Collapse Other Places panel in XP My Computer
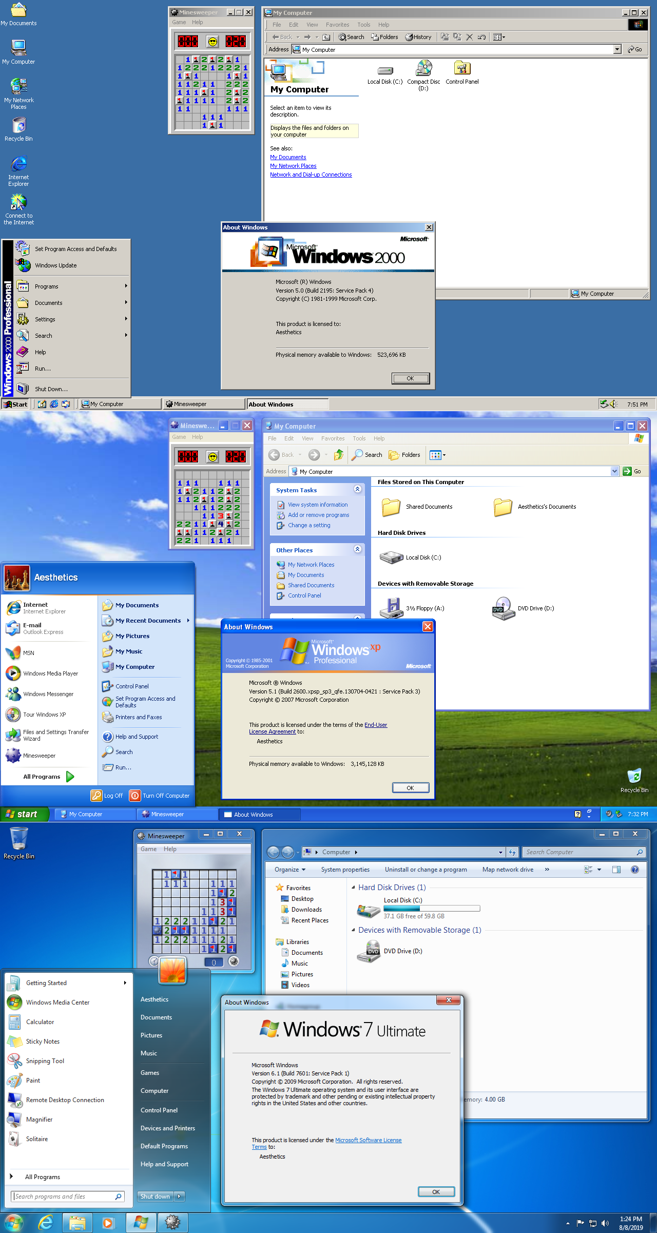Screen dimensions: 657x1233 click(x=357, y=549)
